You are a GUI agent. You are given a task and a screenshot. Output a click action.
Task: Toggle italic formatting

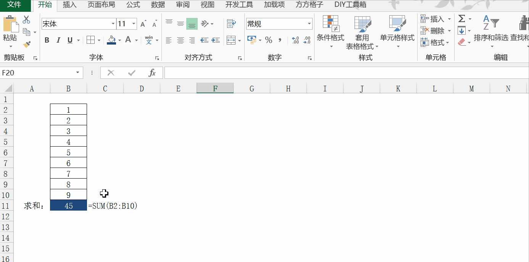pos(58,40)
